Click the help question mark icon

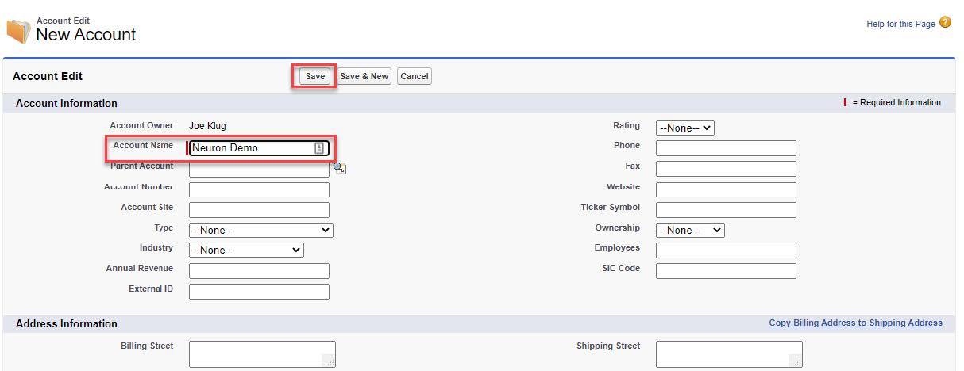(x=945, y=23)
